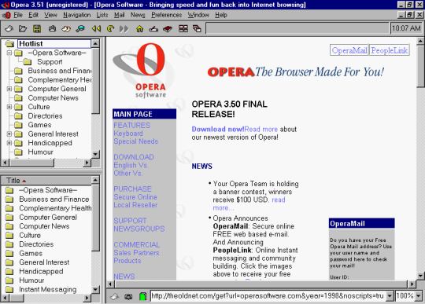Expand the General Interest tree folder
The width and height of the screenshot is (425, 304).
click(9, 134)
